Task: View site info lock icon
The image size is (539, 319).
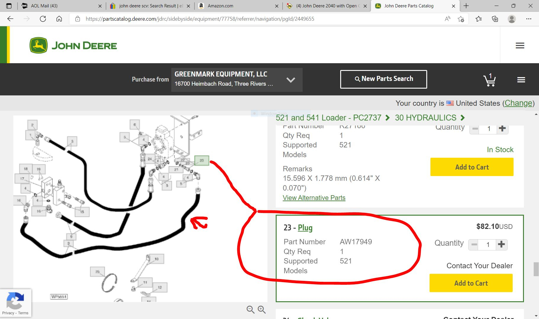Action: pyautogui.click(x=78, y=19)
